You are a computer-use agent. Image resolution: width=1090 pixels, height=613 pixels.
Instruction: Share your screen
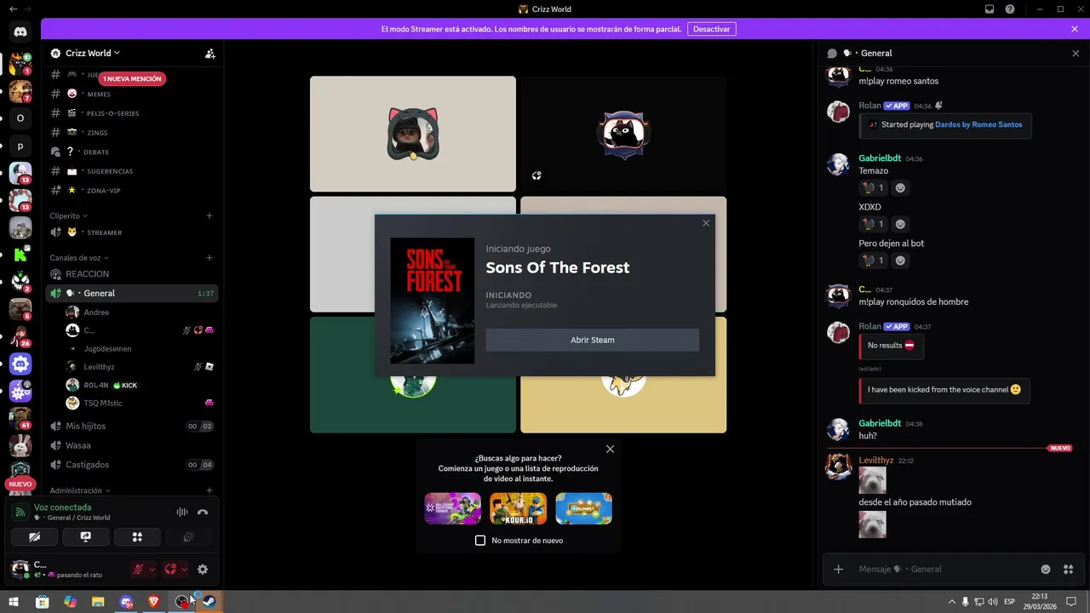click(x=85, y=537)
